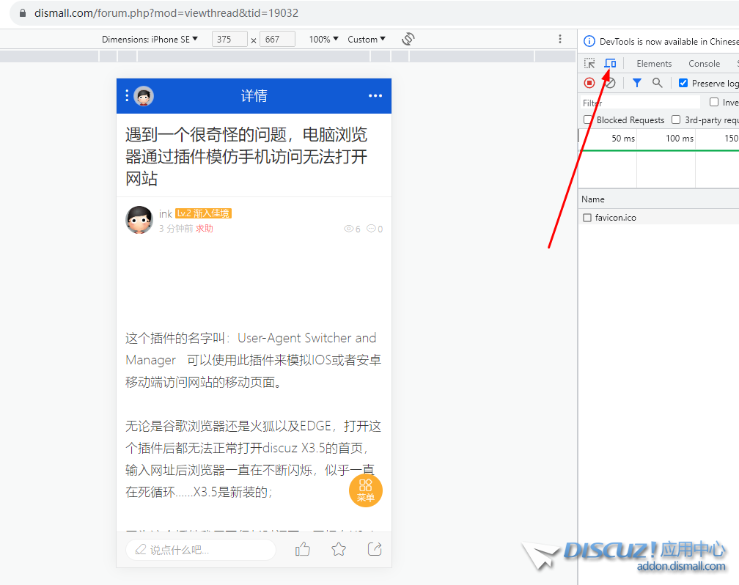Click the 说点什么吧 comment input
The image size is (739, 585).
[x=201, y=550]
